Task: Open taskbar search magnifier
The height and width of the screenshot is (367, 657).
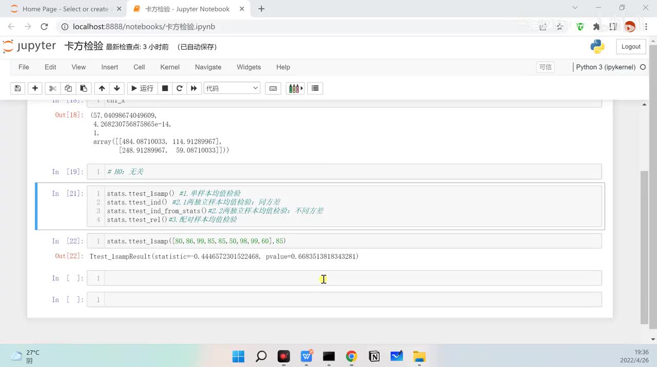Action: coord(261,356)
